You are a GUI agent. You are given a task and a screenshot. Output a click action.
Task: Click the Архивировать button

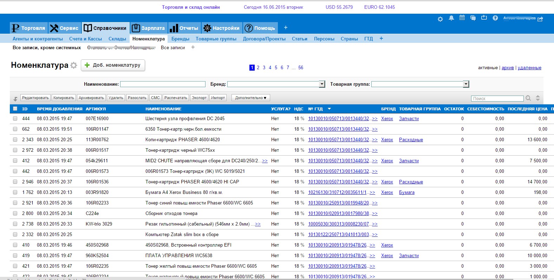(x=91, y=98)
